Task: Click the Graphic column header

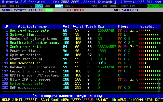Action: [x=148, y=27]
